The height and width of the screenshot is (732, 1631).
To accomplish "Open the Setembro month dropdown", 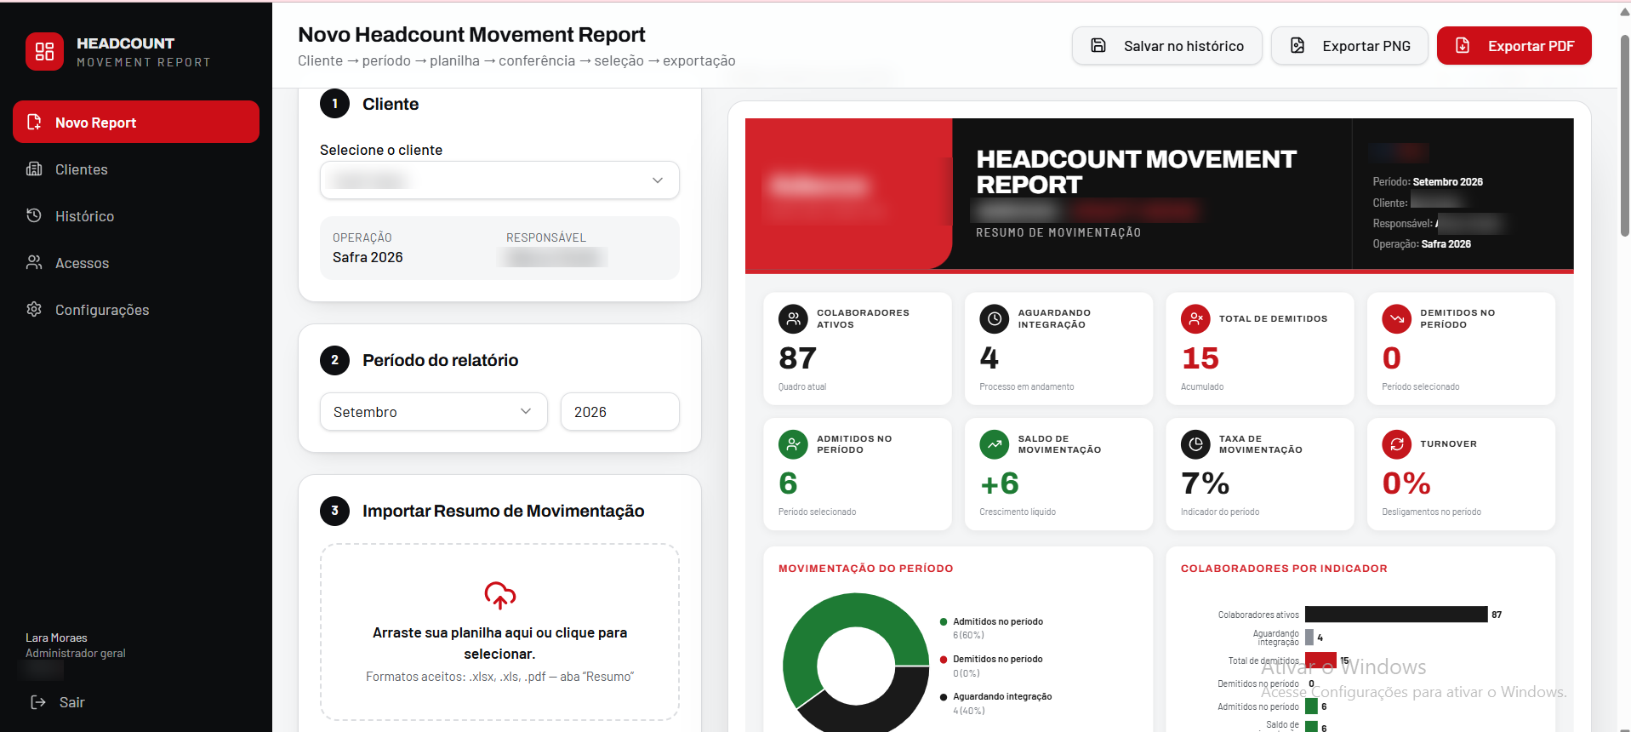I will click(434, 412).
